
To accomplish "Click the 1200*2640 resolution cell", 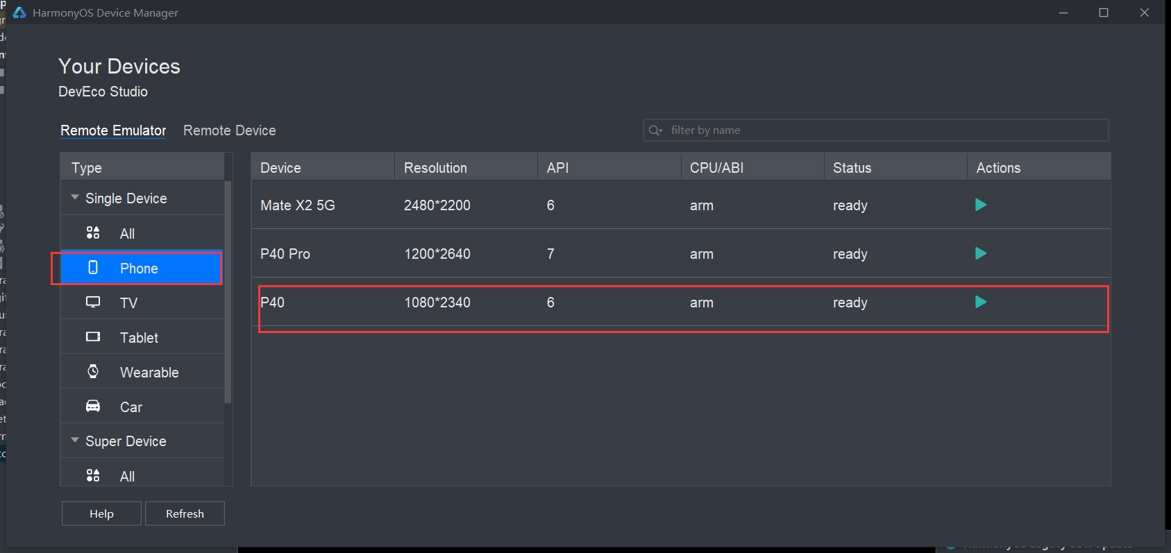I will click(437, 254).
